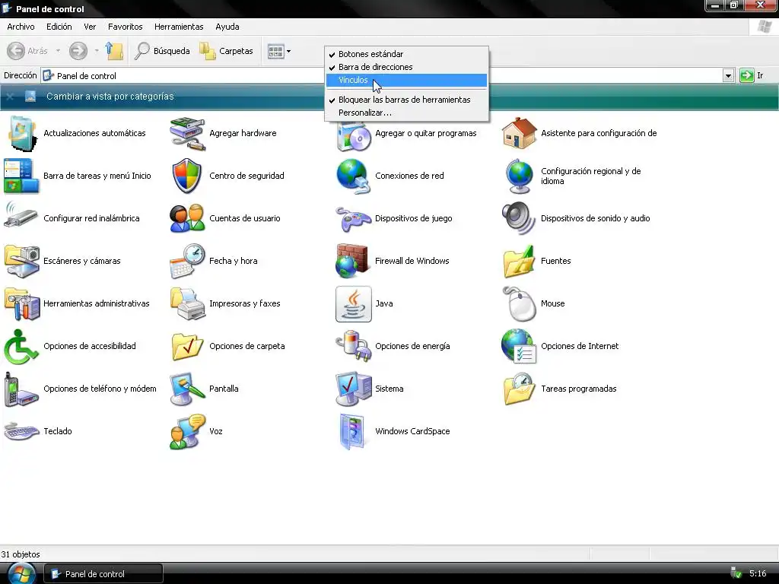Go up one folder level
Image resolution: width=779 pixels, height=584 pixels.
tap(114, 51)
